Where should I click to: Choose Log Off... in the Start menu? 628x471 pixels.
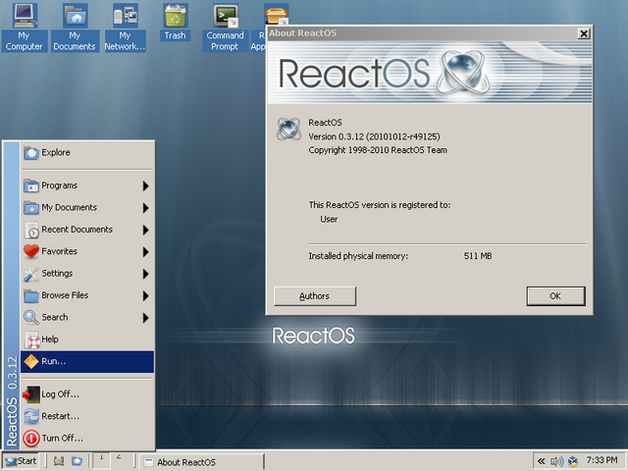click(87, 394)
